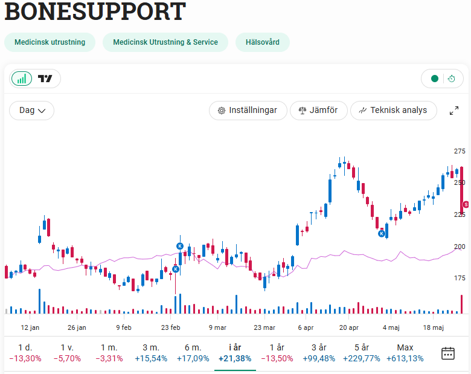Select the 3 år period tab
Viewport: 471px width, 374px height.
point(319,353)
